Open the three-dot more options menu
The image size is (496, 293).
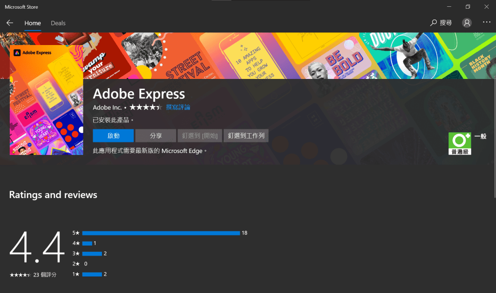pos(487,23)
